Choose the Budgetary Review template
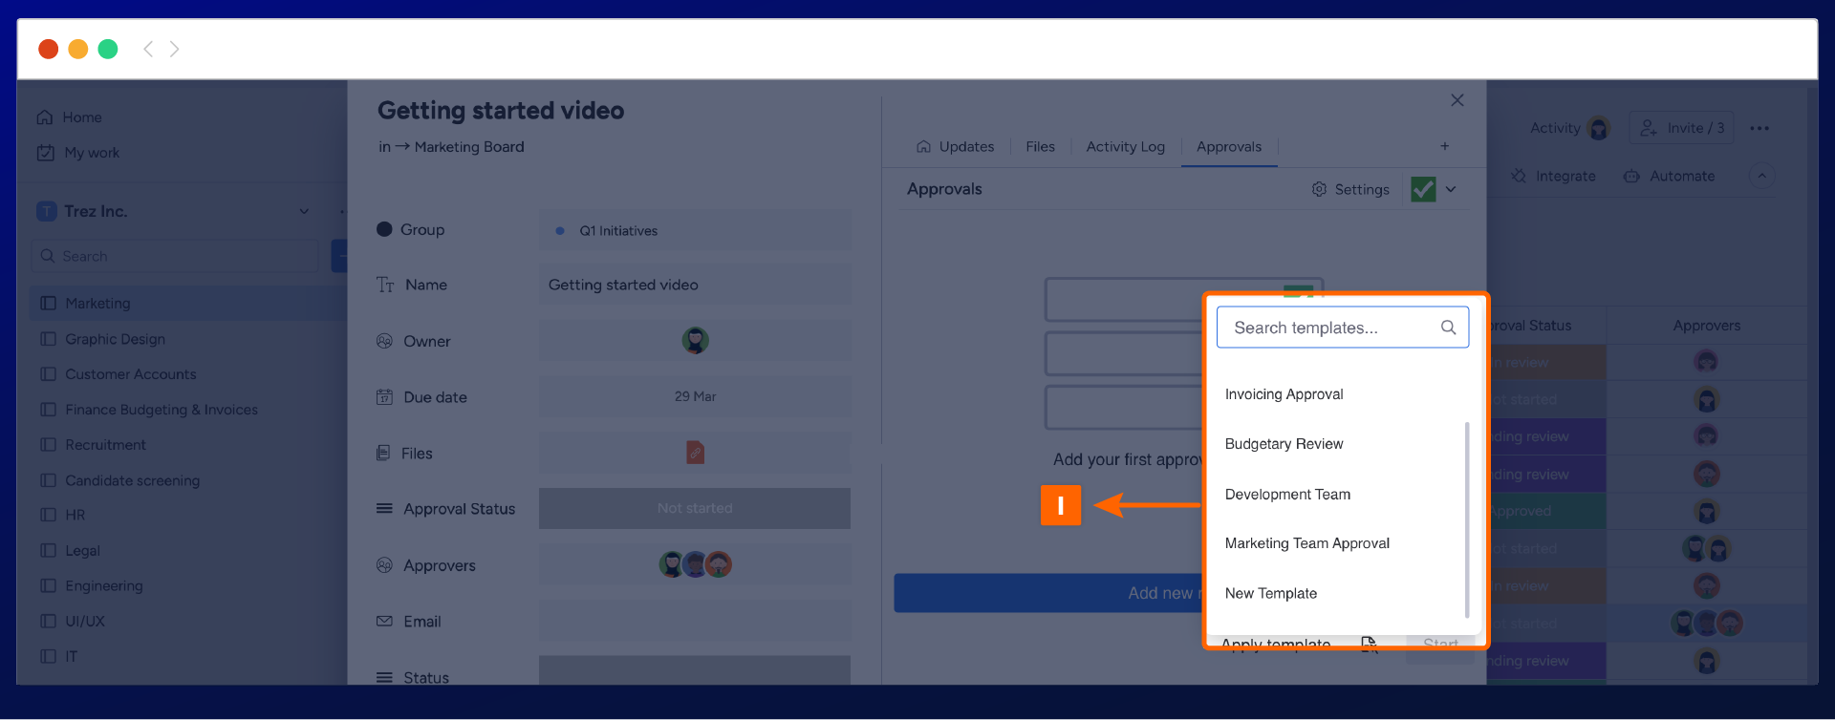 (x=1284, y=444)
